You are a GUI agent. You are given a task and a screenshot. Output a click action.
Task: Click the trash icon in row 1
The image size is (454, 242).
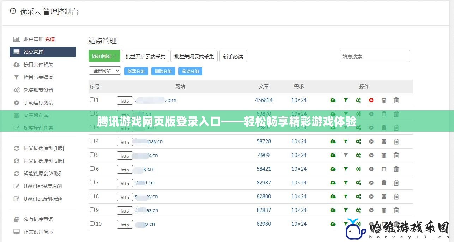pos(396,100)
